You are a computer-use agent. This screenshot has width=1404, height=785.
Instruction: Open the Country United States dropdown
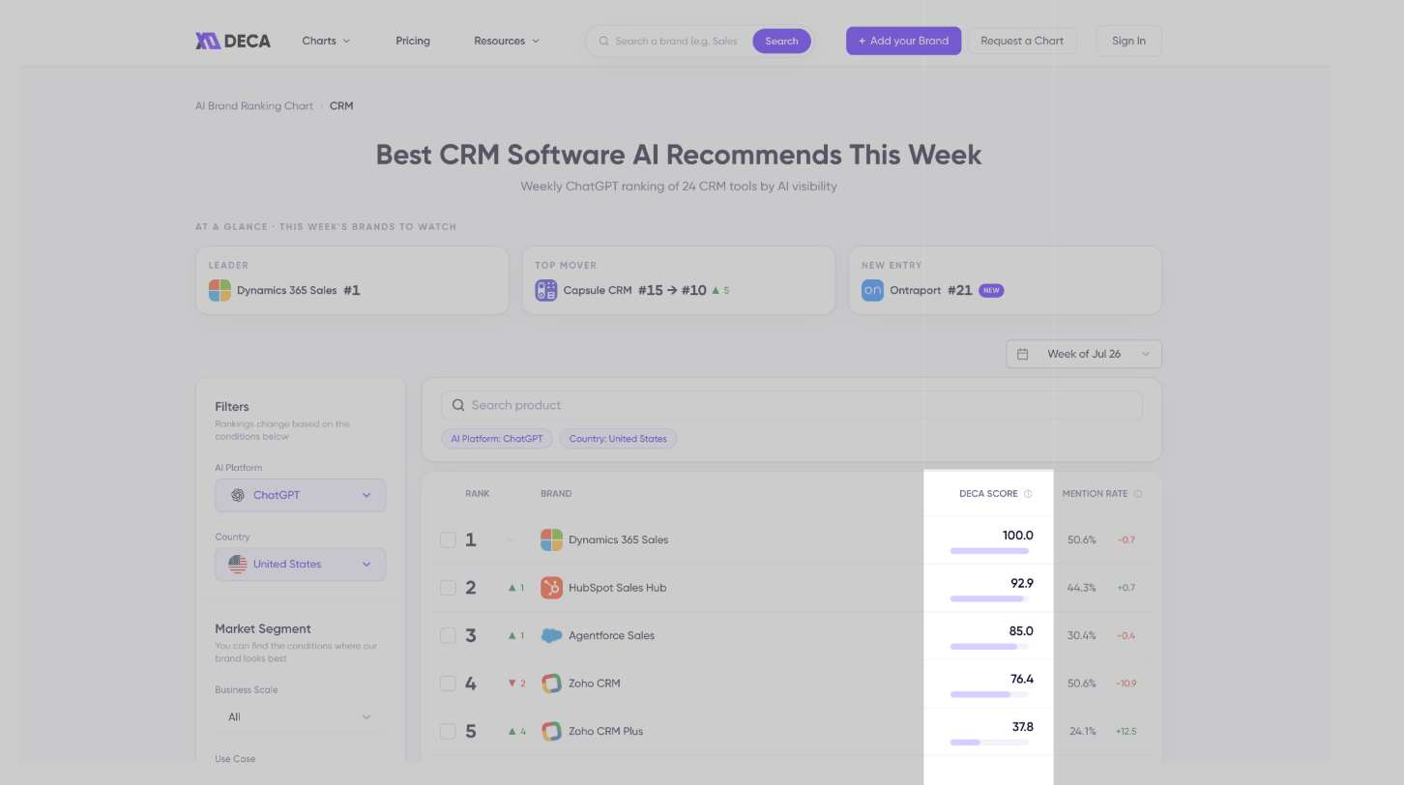tap(301, 565)
